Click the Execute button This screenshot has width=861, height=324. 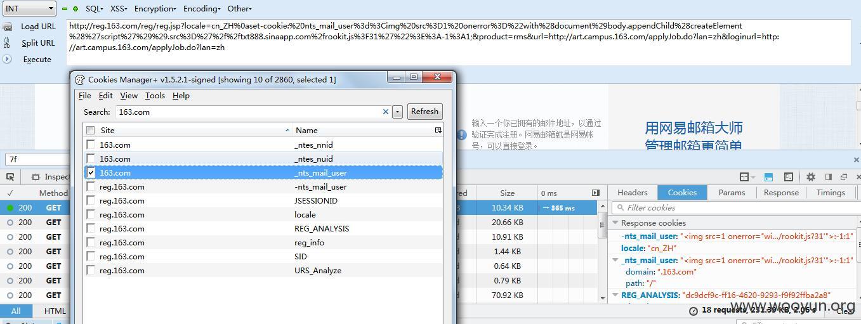coord(37,60)
